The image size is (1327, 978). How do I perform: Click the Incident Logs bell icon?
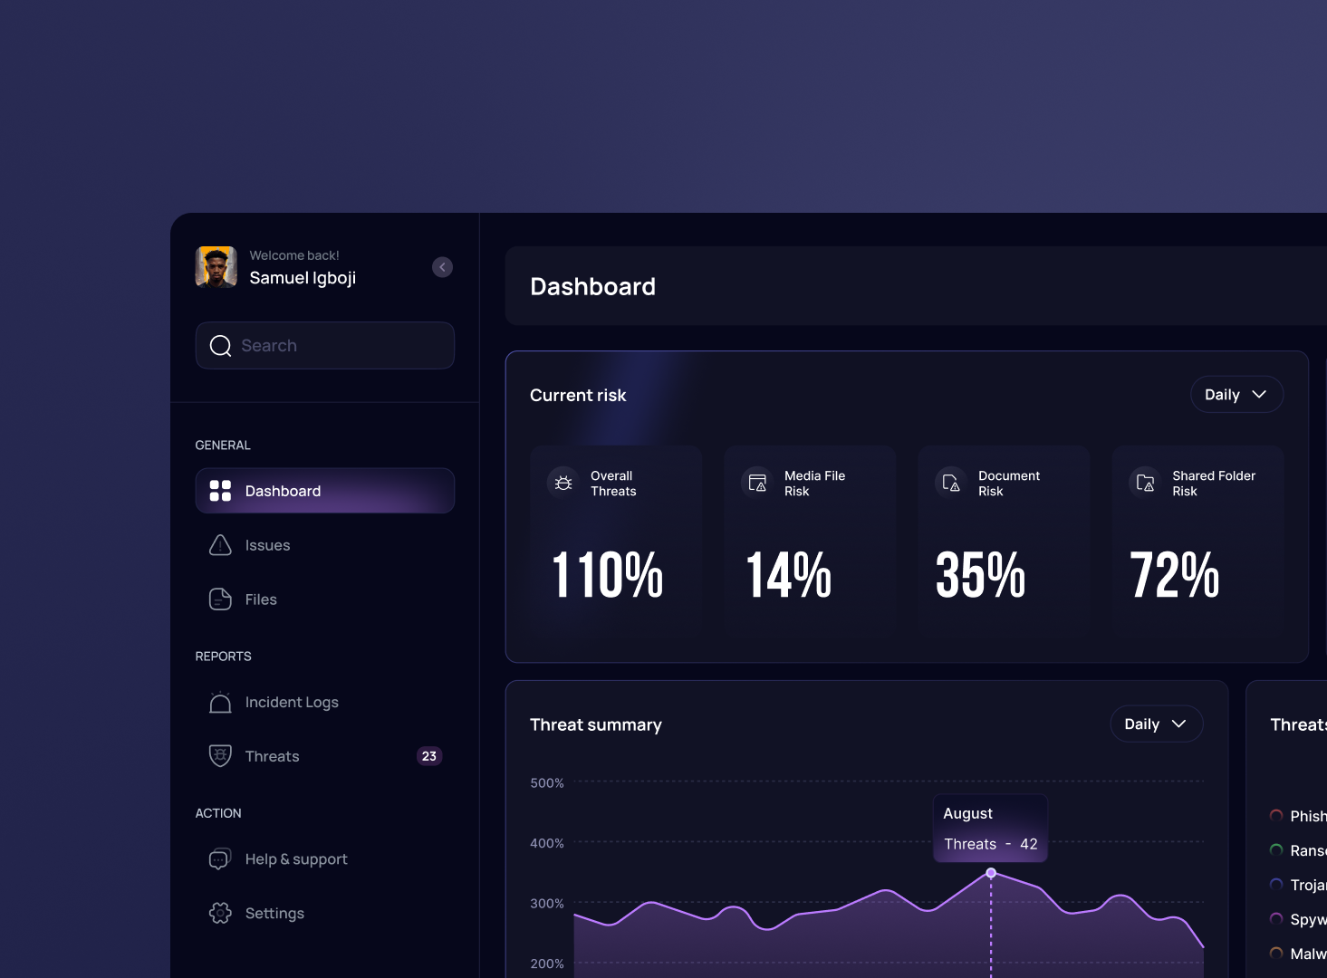(219, 702)
